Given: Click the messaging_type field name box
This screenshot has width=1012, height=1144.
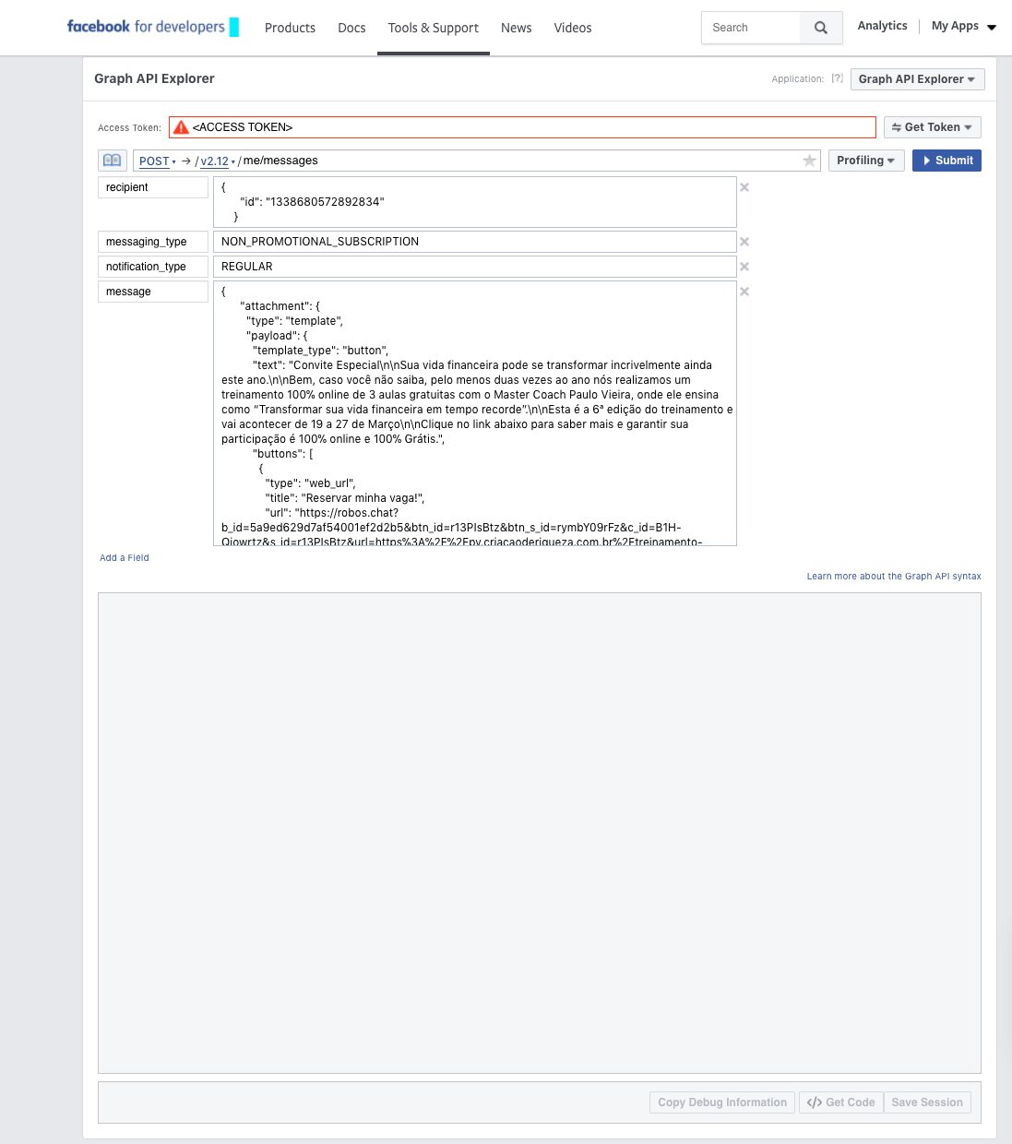Looking at the screenshot, I should pos(153,242).
